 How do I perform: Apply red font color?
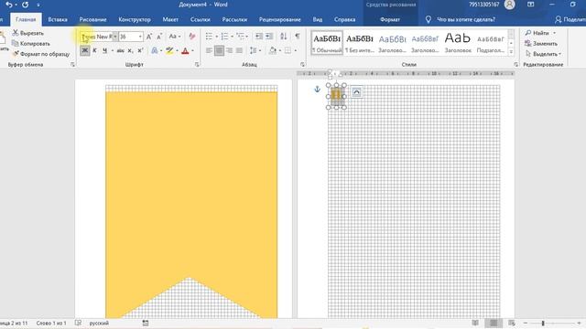pyautogui.click(x=185, y=50)
